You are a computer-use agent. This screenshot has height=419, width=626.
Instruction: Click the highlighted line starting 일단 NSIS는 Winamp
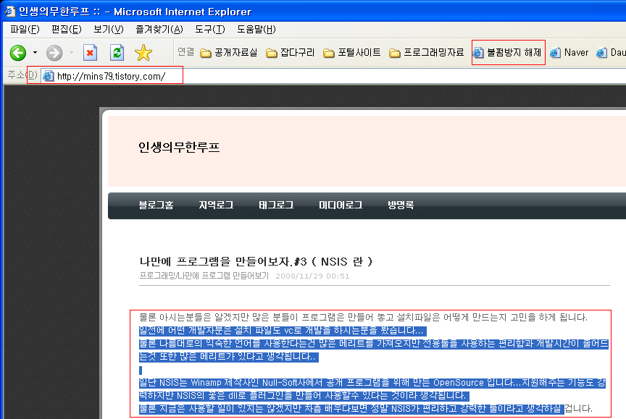(372, 383)
